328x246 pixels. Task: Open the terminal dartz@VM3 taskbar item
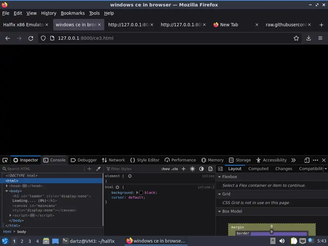88,241
